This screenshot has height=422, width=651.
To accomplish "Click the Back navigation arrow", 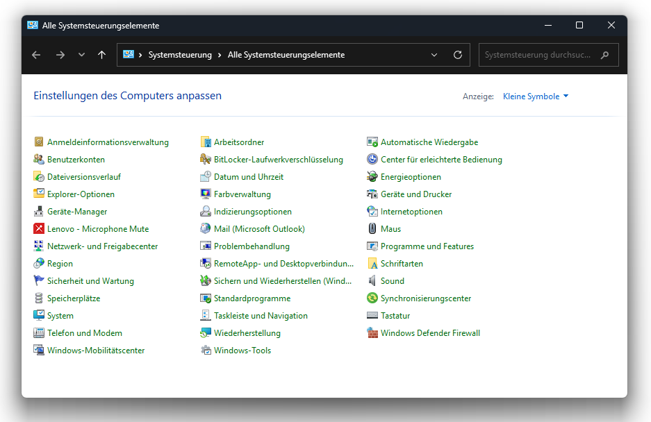I will click(x=36, y=55).
